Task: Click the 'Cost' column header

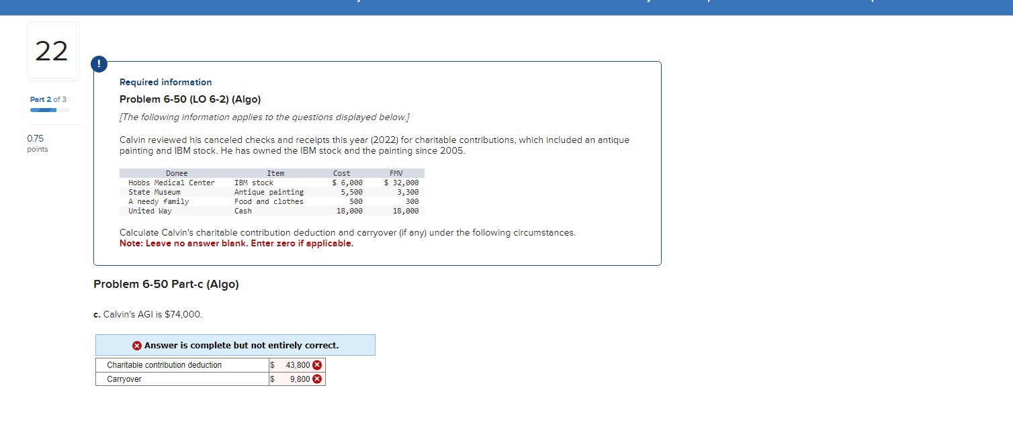Action: (x=342, y=173)
